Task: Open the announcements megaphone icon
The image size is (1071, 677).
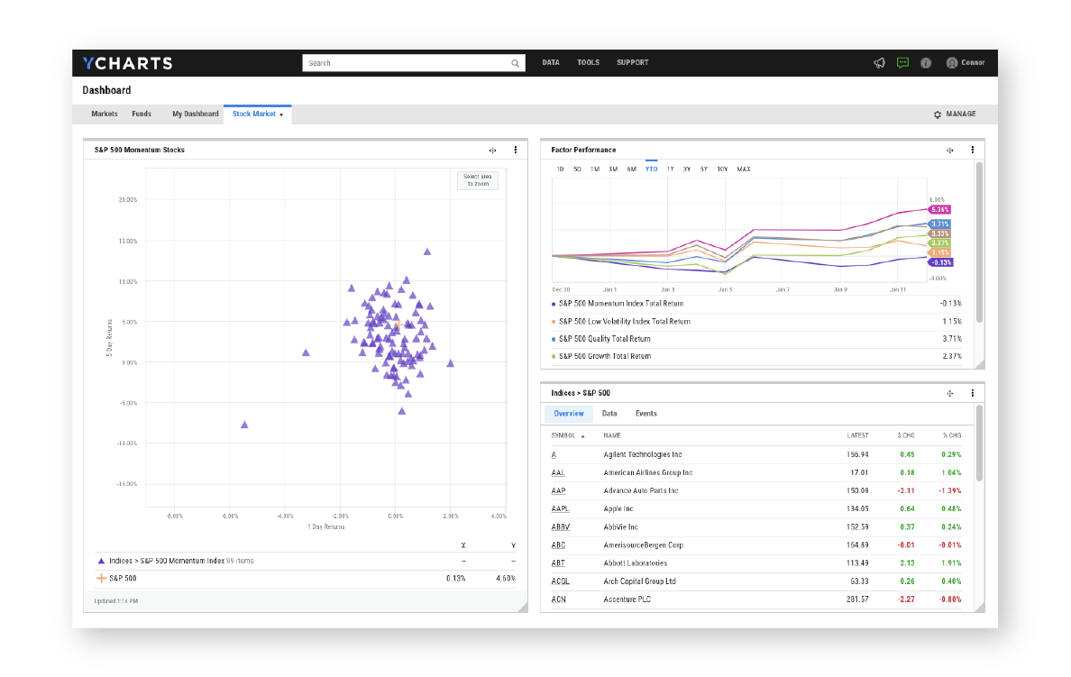Action: [879, 63]
